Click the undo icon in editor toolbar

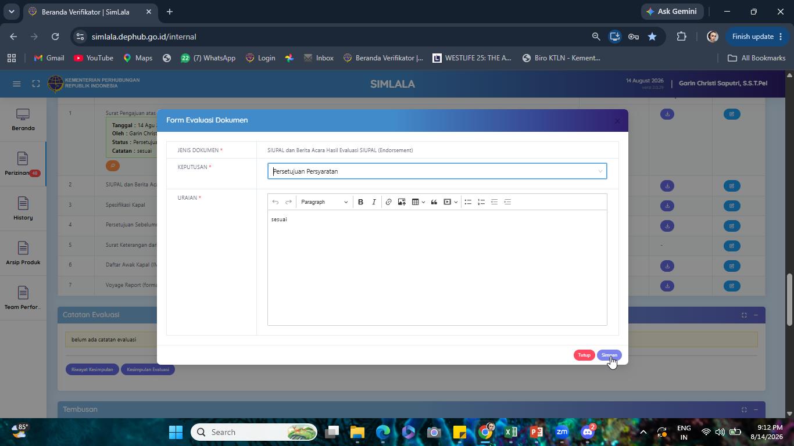tap(276, 202)
